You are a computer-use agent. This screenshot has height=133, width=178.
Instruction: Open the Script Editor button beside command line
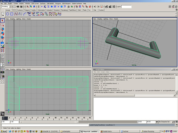(x=177, y=125)
